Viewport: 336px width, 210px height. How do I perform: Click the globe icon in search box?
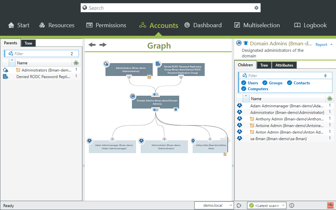85,8
